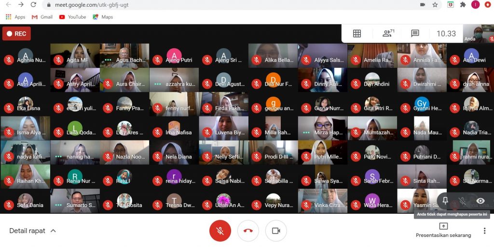Click Presentasikan sekarang to share screen
The image size is (494, 247).
[x=443, y=230]
